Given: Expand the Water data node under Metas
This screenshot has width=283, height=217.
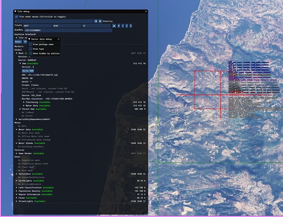Looking at the screenshot, I should 17,130.
